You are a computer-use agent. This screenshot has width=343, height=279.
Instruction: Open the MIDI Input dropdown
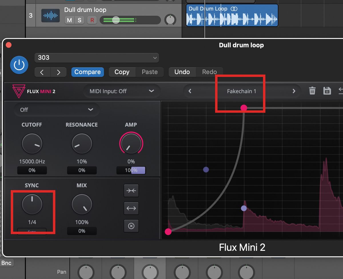pos(122,91)
